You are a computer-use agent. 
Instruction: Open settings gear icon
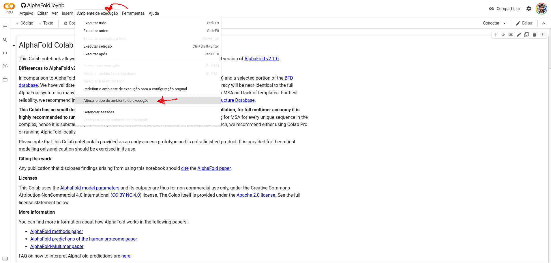click(x=528, y=9)
